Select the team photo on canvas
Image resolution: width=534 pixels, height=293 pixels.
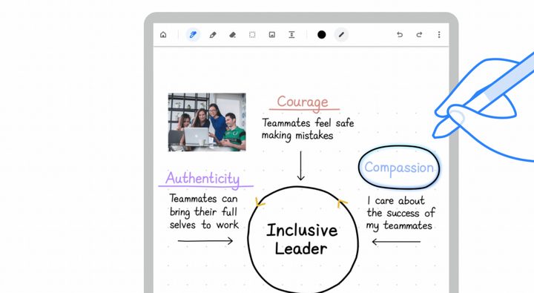tap(207, 122)
